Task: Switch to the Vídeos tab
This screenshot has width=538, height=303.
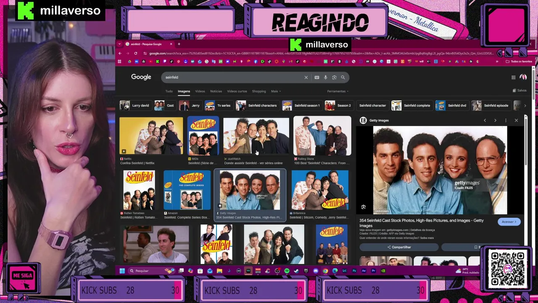Action: (200, 91)
